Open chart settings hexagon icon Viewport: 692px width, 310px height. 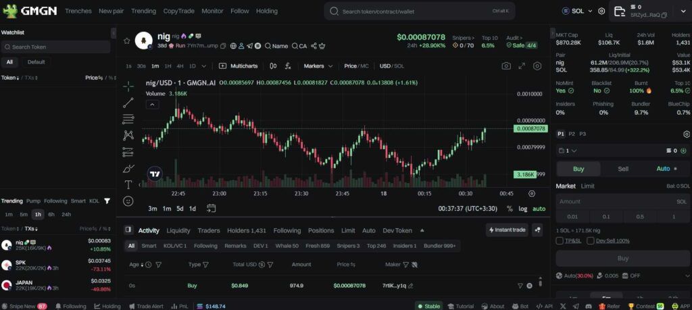coord(537,66)
